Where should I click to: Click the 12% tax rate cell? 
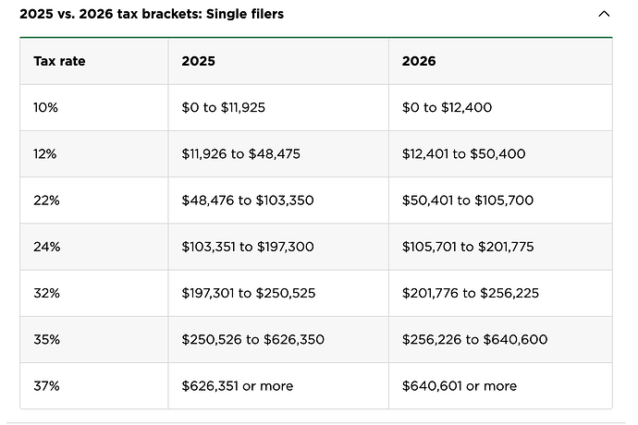(x=45, y=154)
